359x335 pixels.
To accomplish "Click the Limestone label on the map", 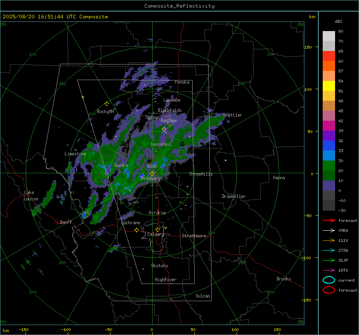I will (75, 154).
